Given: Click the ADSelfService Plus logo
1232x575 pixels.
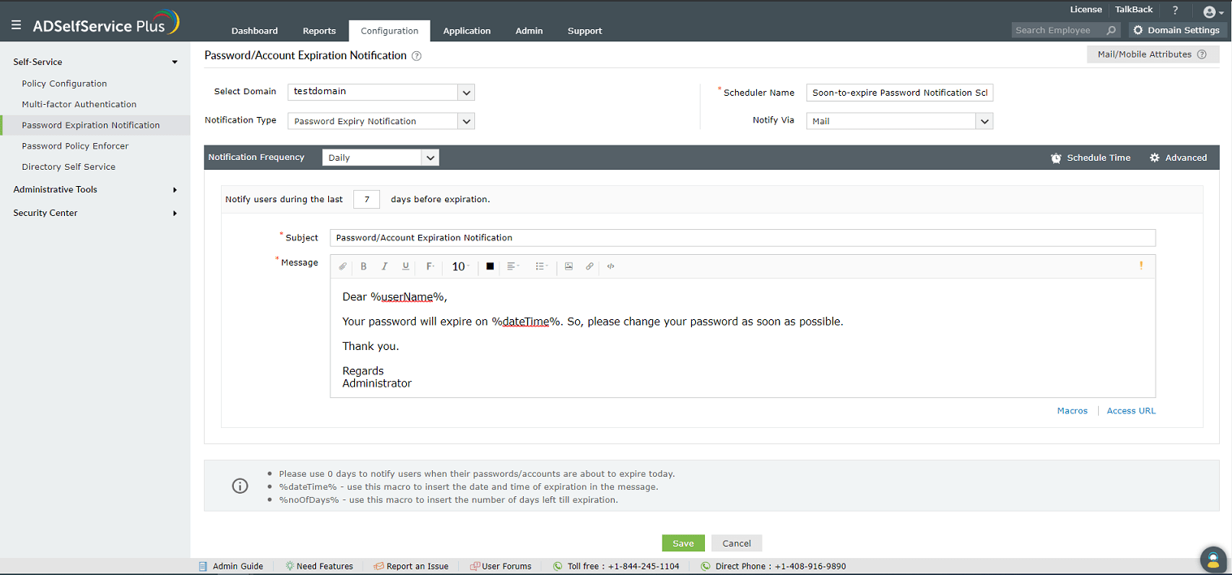Looking at the screenshot, I should pos(105,24).
